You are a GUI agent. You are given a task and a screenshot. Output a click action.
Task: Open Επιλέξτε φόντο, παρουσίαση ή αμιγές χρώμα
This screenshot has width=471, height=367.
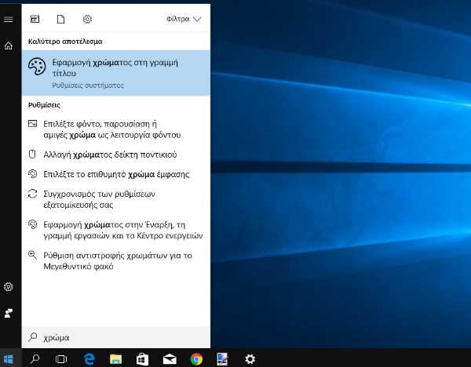pos(116,129)
